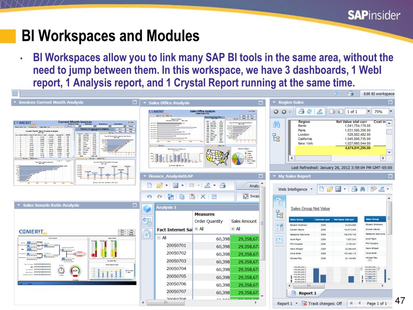Open the group tree icon in Region Sales
Screen dimensions: 413x310
click(x=276, y=138)
